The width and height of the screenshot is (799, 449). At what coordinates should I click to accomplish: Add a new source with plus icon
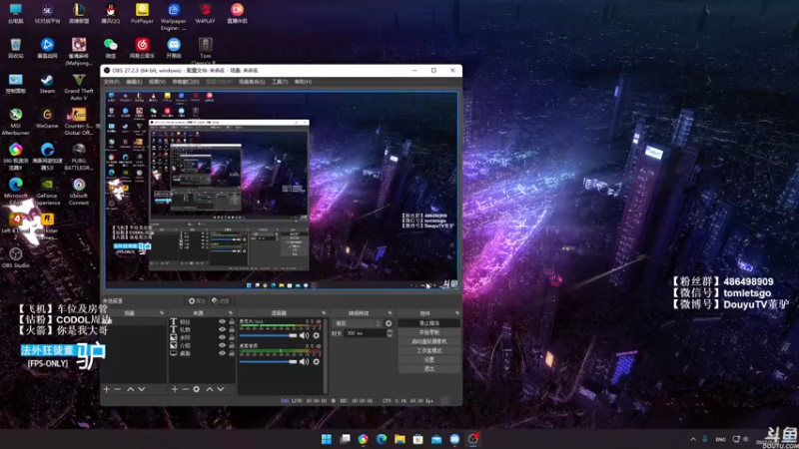(175, 389)
